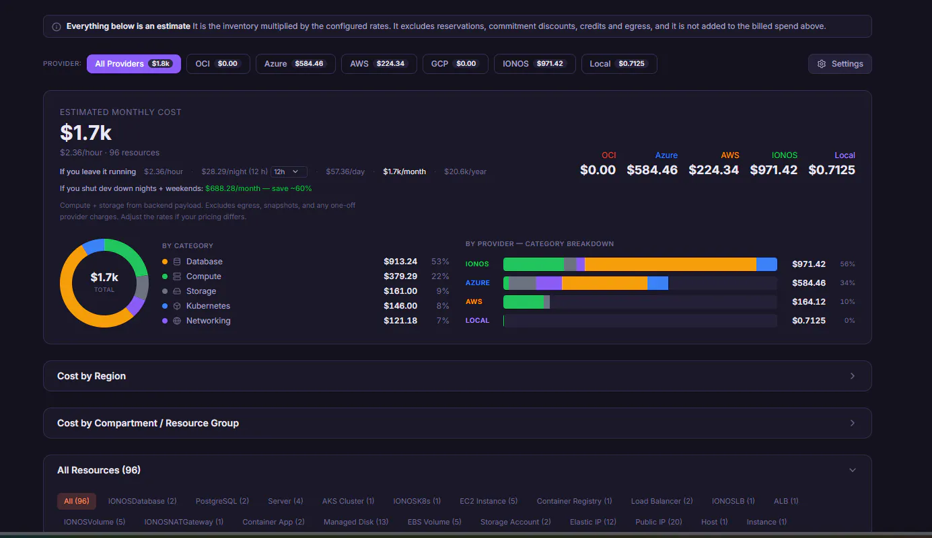
Task: Filter by OCI provider
Action: coord(218,64)
